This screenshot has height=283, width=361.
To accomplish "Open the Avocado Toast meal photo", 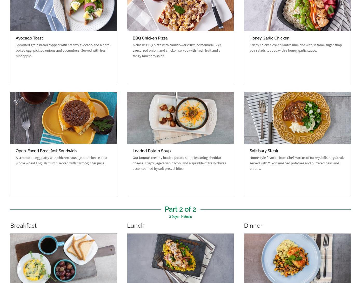I will tap(64, 16).
